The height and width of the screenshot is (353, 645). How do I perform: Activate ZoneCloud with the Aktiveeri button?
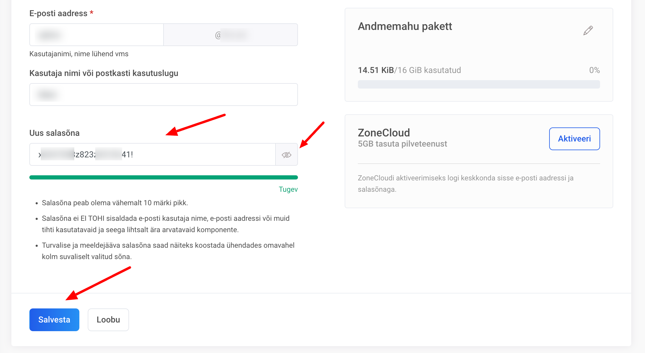(574, 139)
